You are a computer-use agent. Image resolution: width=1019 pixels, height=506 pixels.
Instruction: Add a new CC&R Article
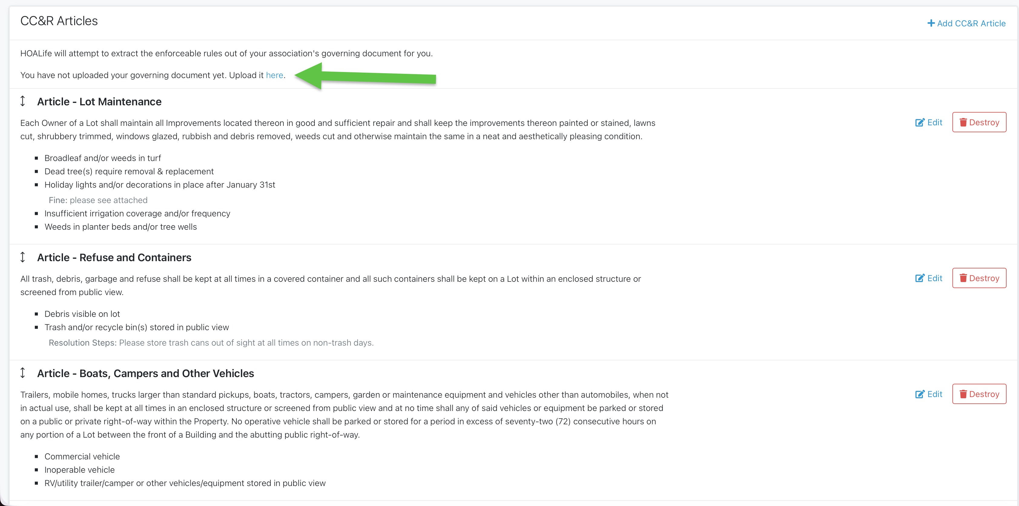(966, 23)
